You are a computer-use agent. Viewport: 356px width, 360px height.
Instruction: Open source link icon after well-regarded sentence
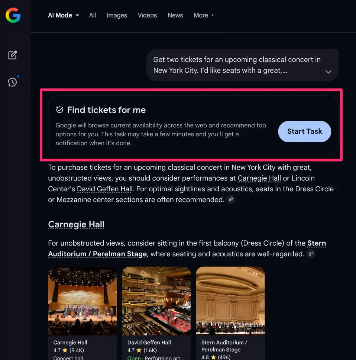tap(310, 254)
